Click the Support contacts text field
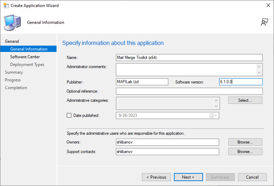 (168, 152)
